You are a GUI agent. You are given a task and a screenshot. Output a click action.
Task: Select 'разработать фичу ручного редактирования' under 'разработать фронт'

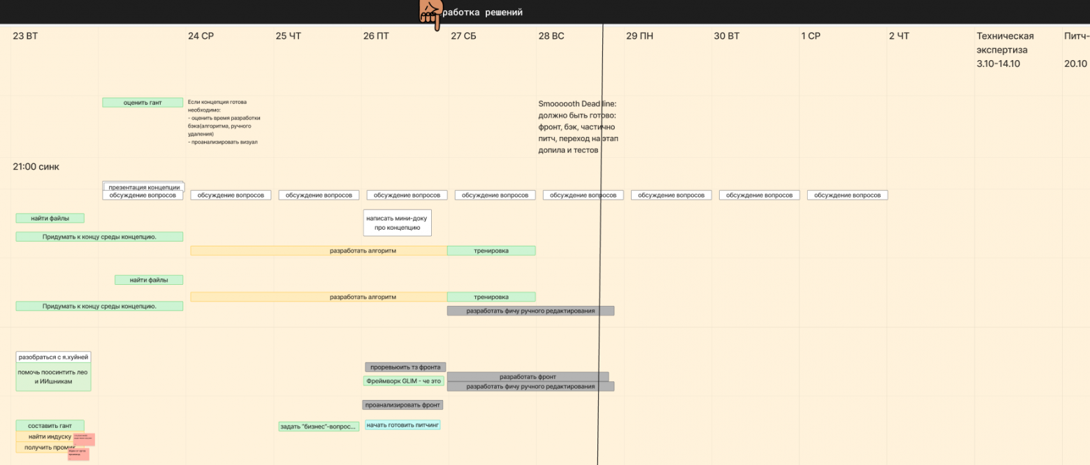coord(530,386)
